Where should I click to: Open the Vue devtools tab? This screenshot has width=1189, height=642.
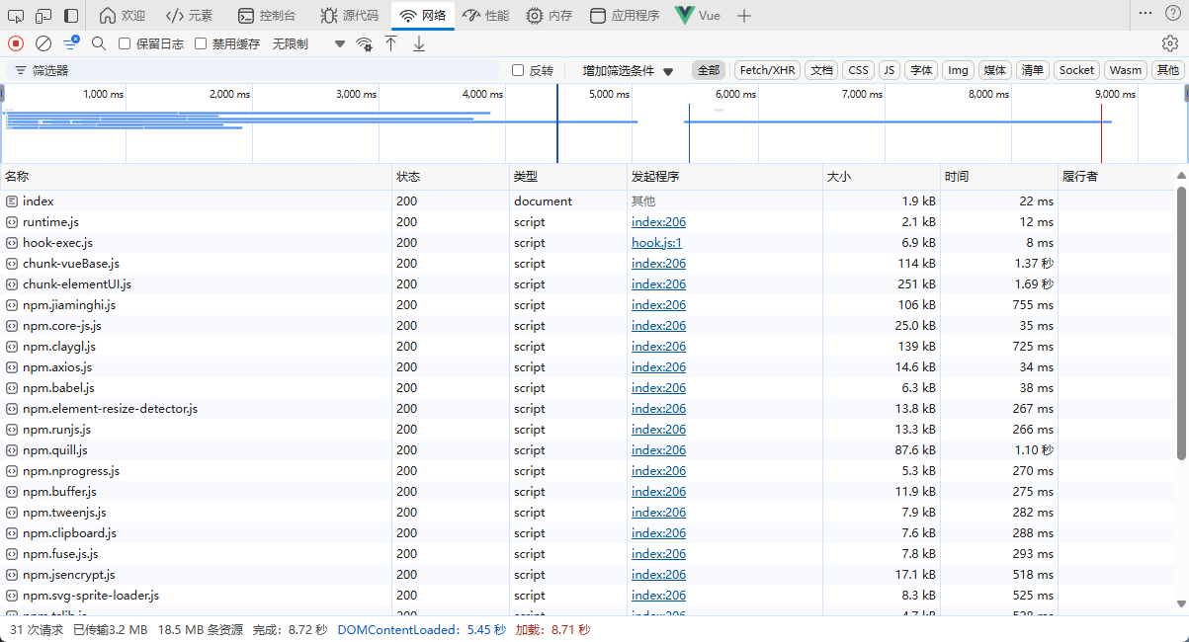[x=698, y=16]
